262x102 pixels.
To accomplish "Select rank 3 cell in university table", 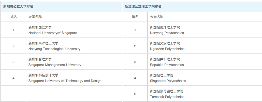I will [x=13, y=62].
